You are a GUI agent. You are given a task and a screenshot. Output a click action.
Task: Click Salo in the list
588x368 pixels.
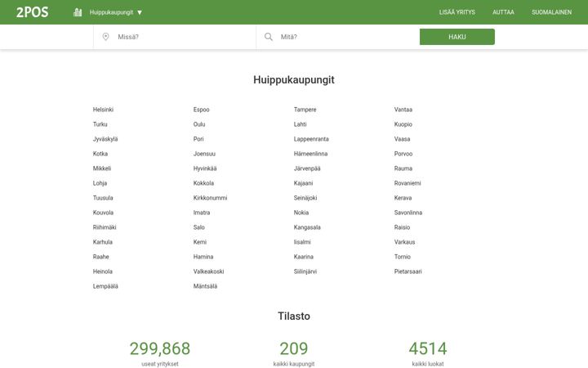pyautogui.click(x=199, y=227)
